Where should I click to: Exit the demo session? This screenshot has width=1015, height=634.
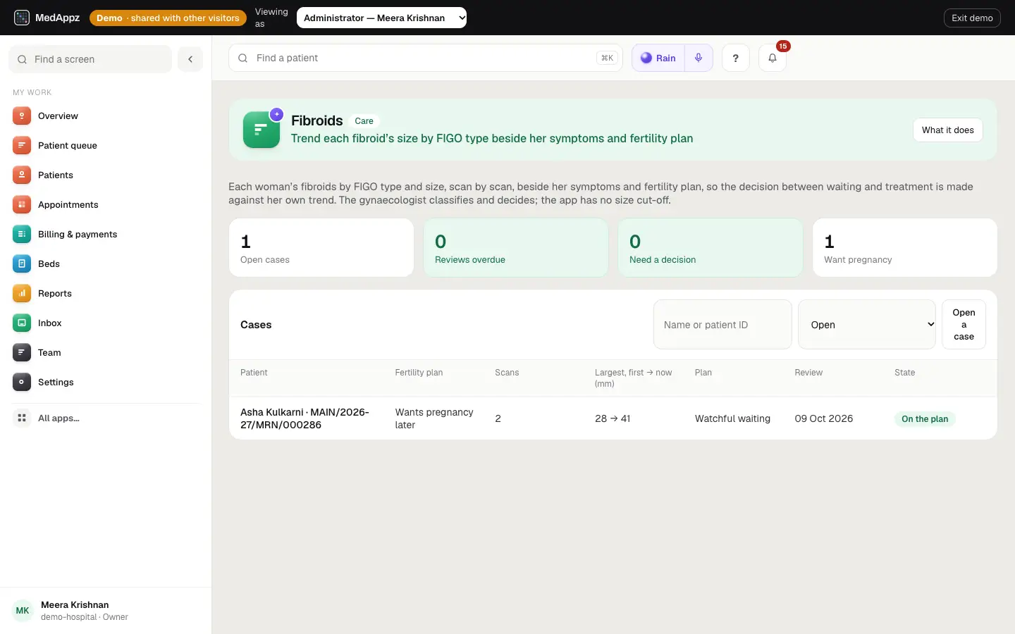(x=972, y=18)
